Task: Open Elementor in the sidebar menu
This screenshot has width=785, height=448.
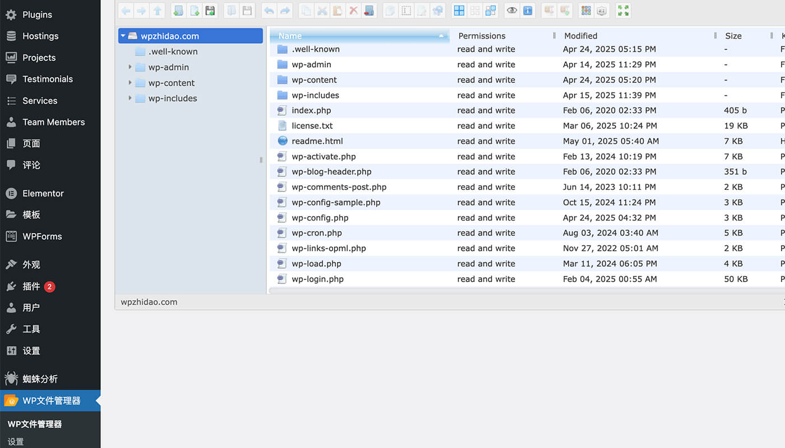Action: coord(50,193)
